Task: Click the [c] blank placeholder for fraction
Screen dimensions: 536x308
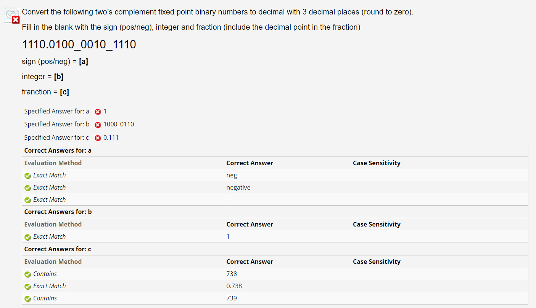Action: [x=64, y=92]
